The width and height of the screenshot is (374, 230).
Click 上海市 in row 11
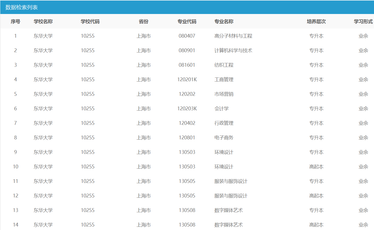(143, 181)
